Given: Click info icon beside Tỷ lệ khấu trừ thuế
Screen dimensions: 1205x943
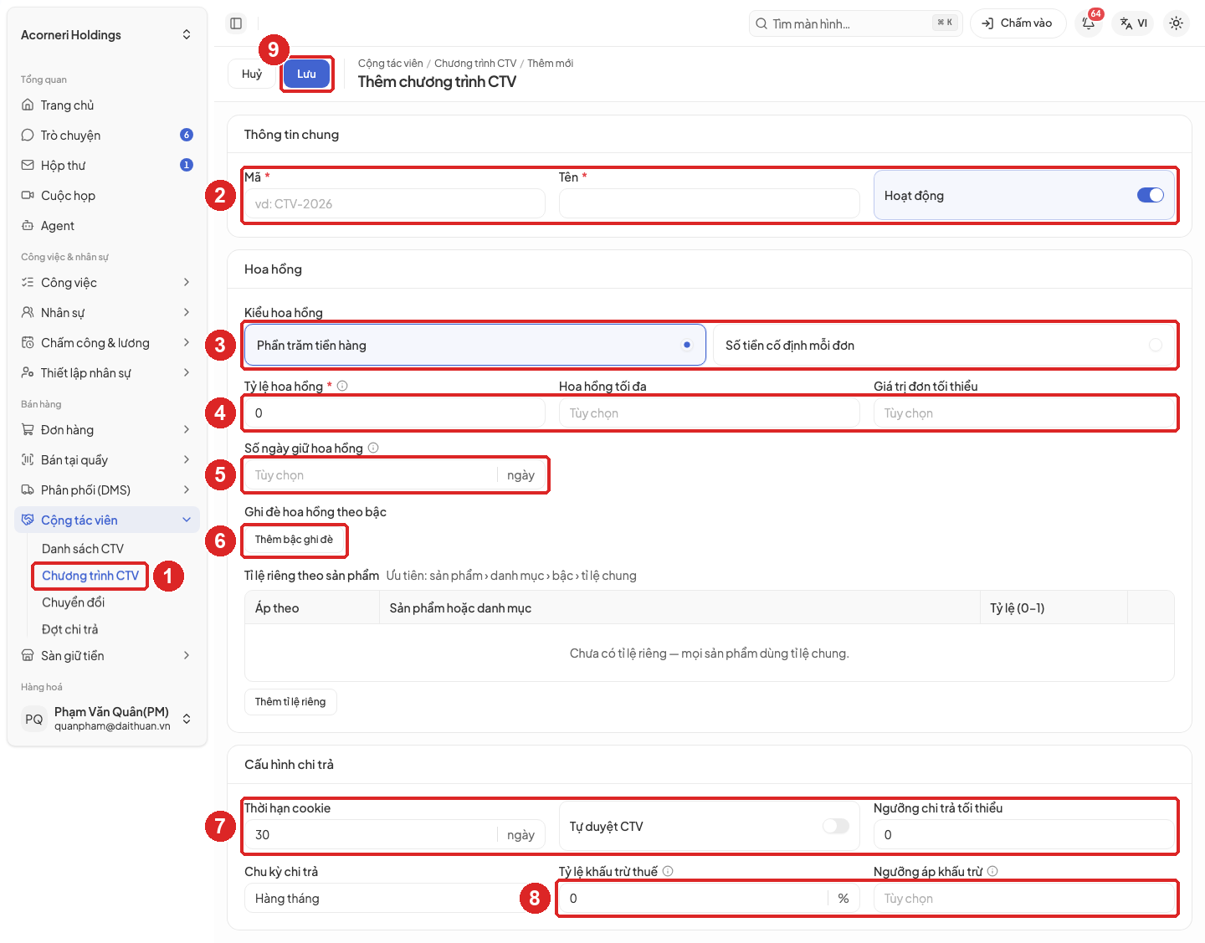Looking at the screenshot, I should point(668,871).
